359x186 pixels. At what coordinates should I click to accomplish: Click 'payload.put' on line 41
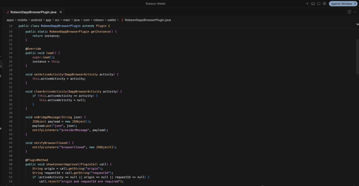tap(42, 126)
